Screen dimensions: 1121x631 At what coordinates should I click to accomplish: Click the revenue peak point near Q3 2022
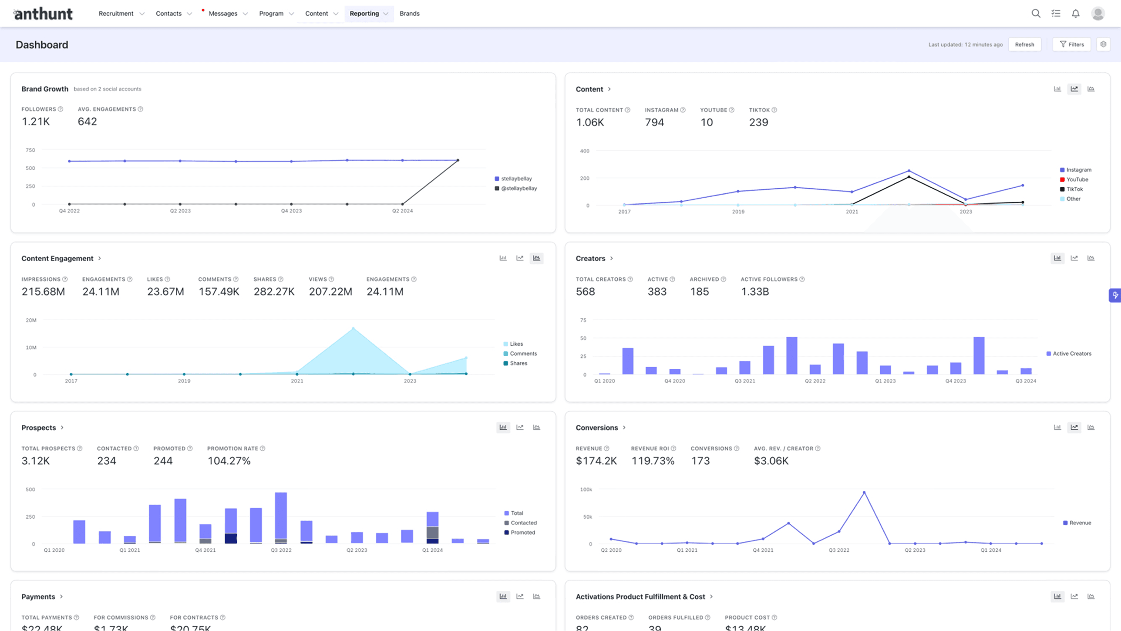pyautogui.click(x=864, y=493)
